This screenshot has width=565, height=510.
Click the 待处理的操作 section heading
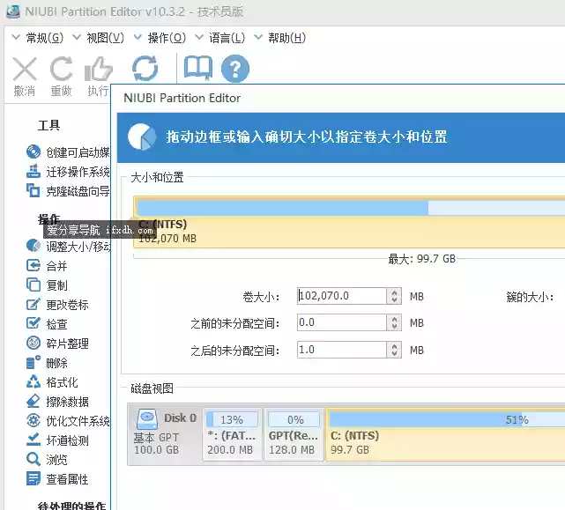(71, 505)
